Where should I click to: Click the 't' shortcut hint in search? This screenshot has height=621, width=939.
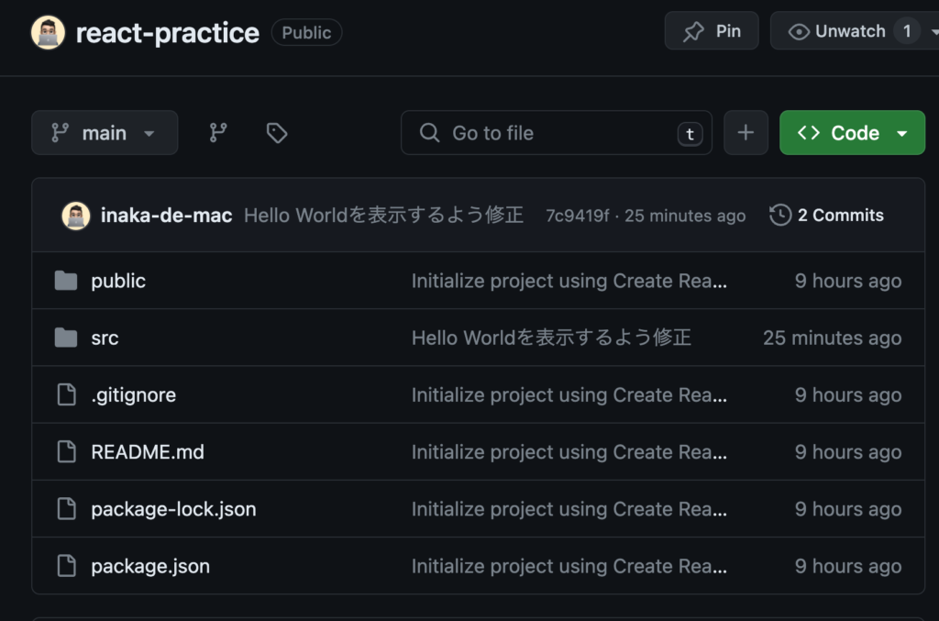pyautogui.click(x=690, y=134)
